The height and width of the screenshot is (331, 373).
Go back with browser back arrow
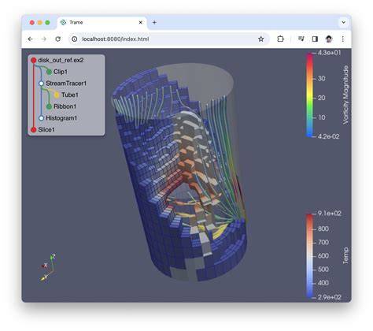31,39
